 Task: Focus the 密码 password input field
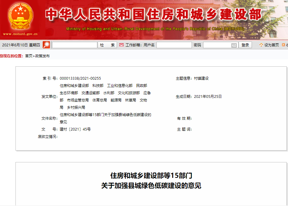pos(221,45)
